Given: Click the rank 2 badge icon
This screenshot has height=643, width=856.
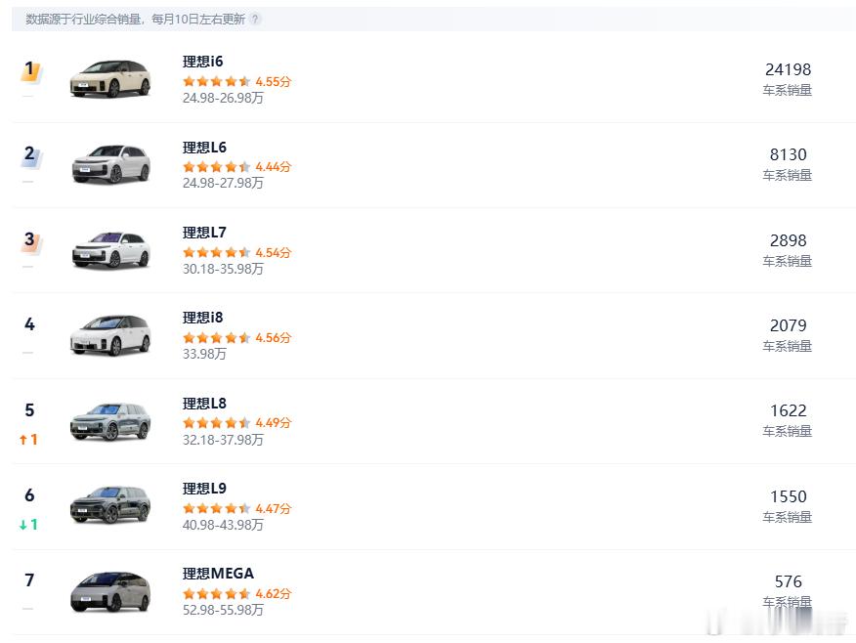Looking at the screenshot, I should pyautogui.click(x=29, y=154).
